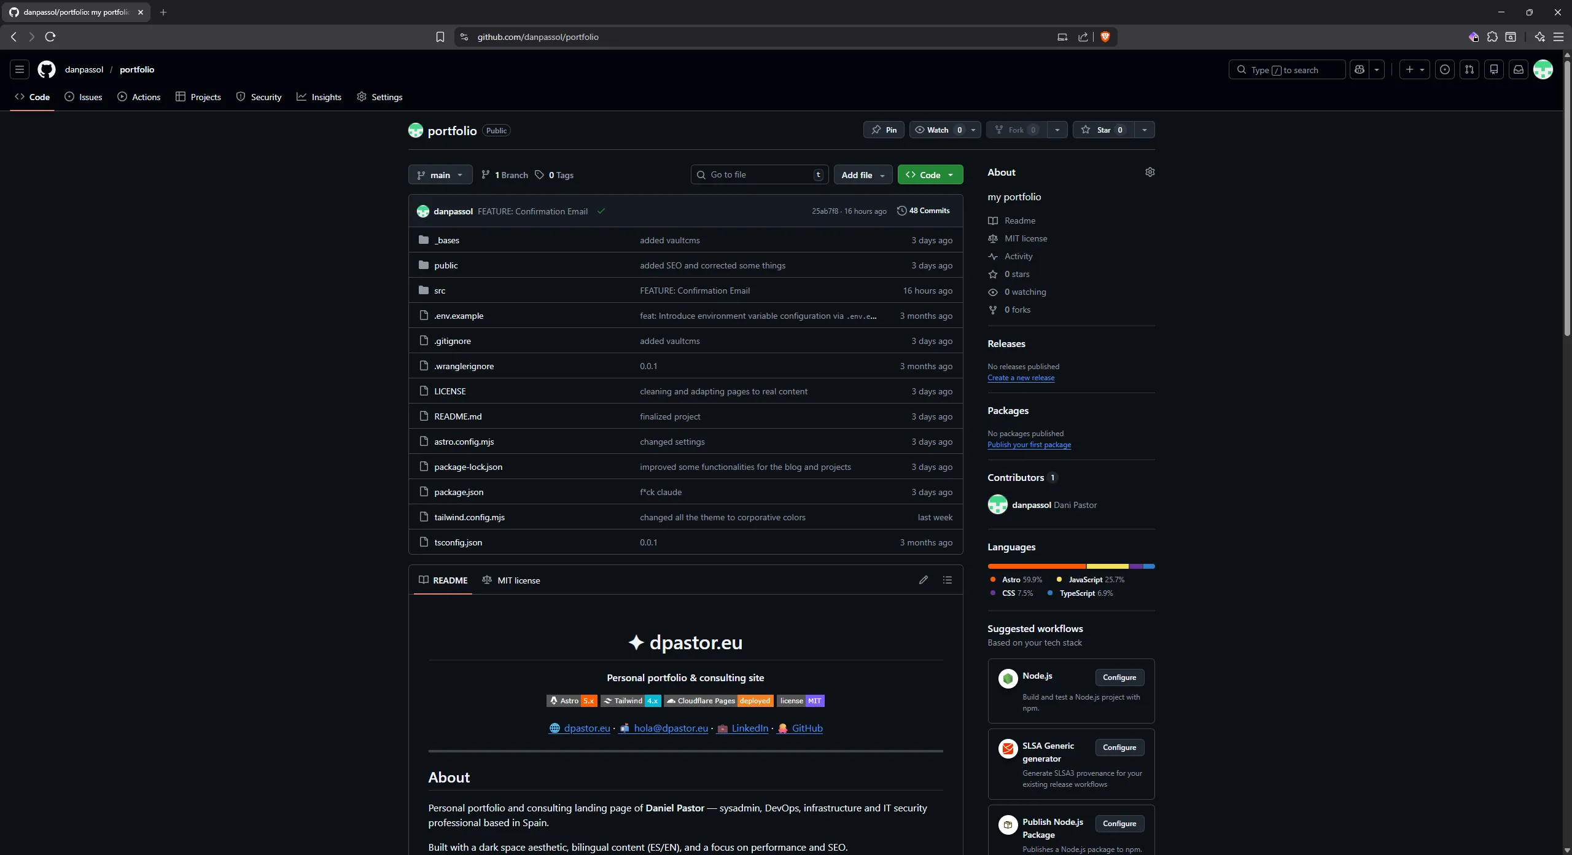Click Create a new release link
The width and height of the screenshot is (1572, 855).
pyautogui.click(x=1021, y=378)
